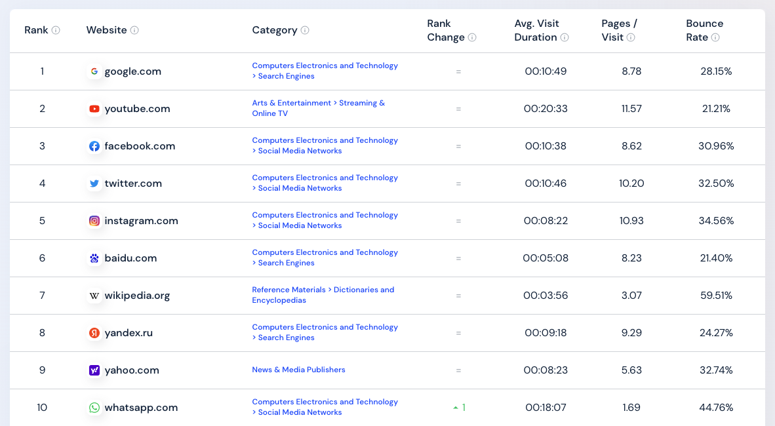Open Streaming & Online TV category link
The height and width of the screenshot is (426, 775).
click(318, 108)
